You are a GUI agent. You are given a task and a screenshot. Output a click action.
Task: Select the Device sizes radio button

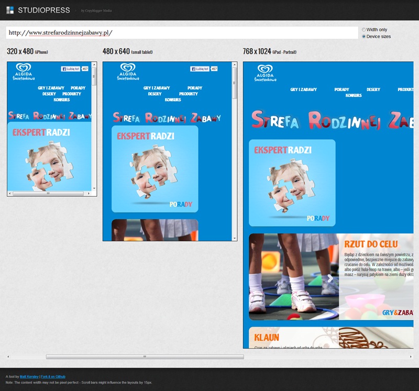[x=363, y=36]
